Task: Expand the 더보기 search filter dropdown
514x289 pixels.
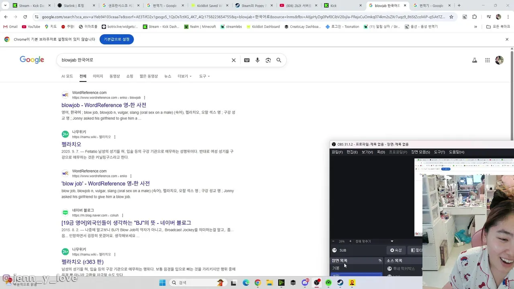Action: pos(185,76)
